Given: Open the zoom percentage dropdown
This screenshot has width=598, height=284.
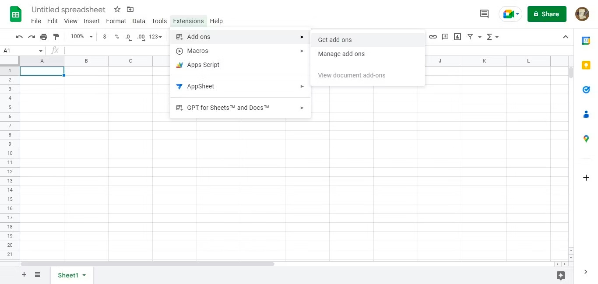Looking at the screenshot, I should coord(81,37).
